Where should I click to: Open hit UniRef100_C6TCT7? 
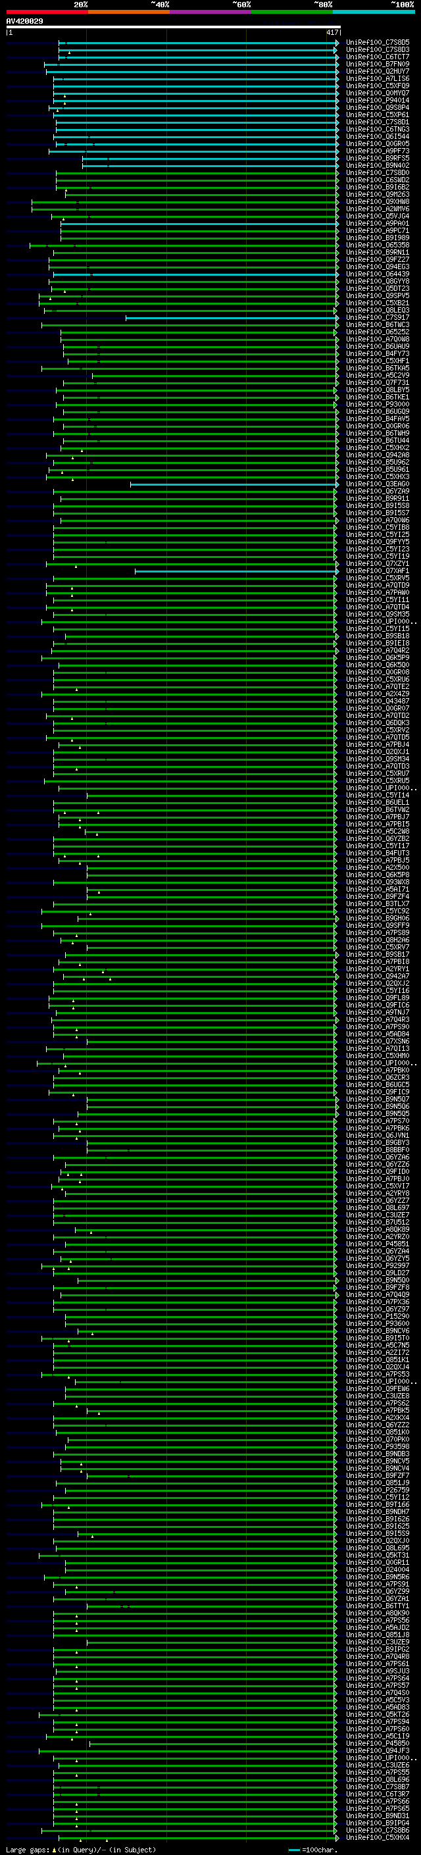click(378, 57)
